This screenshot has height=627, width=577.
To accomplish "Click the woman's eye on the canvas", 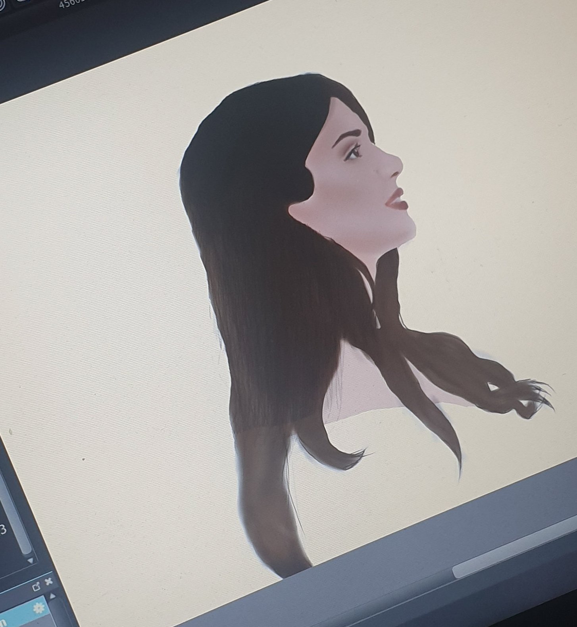I will (353, 152).
